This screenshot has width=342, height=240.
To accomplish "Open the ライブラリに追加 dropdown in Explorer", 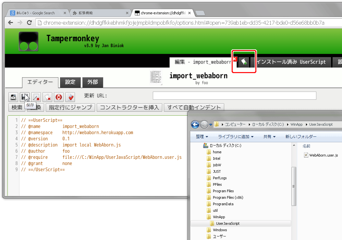I will (x=236, y=137).
